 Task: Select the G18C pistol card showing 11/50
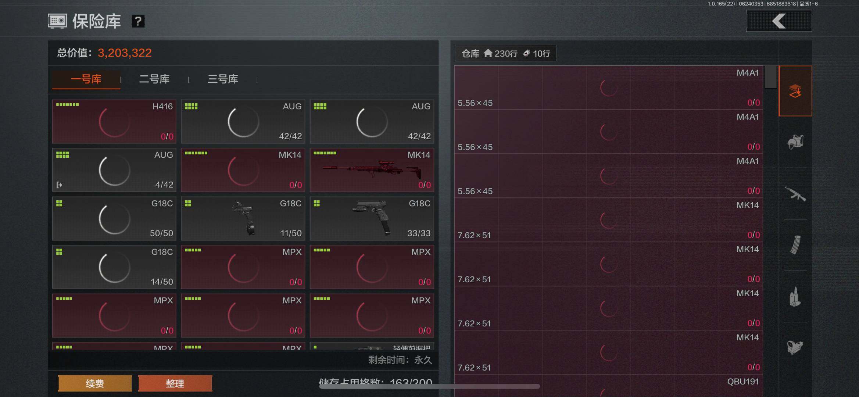243,218
